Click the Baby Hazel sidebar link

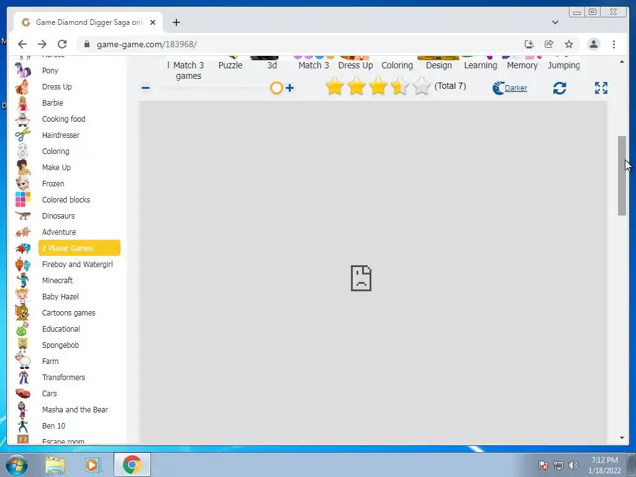[x=60, y=296]
